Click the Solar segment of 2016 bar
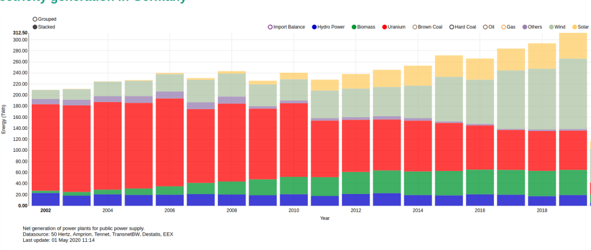This screenshot has height=250, width=591. 480,69
